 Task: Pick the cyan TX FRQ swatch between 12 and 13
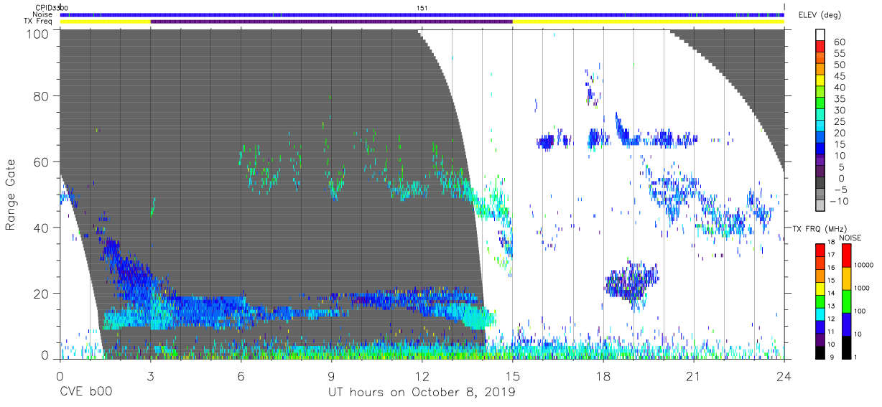[820, 313]
